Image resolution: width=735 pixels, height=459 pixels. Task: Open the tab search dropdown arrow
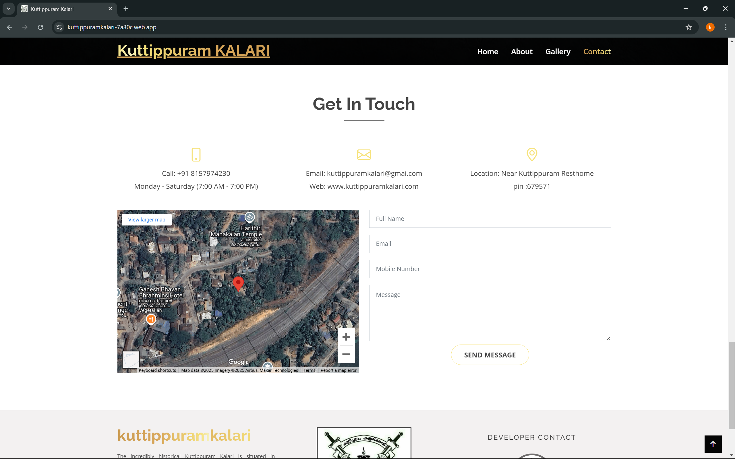[x=9, y=9]
